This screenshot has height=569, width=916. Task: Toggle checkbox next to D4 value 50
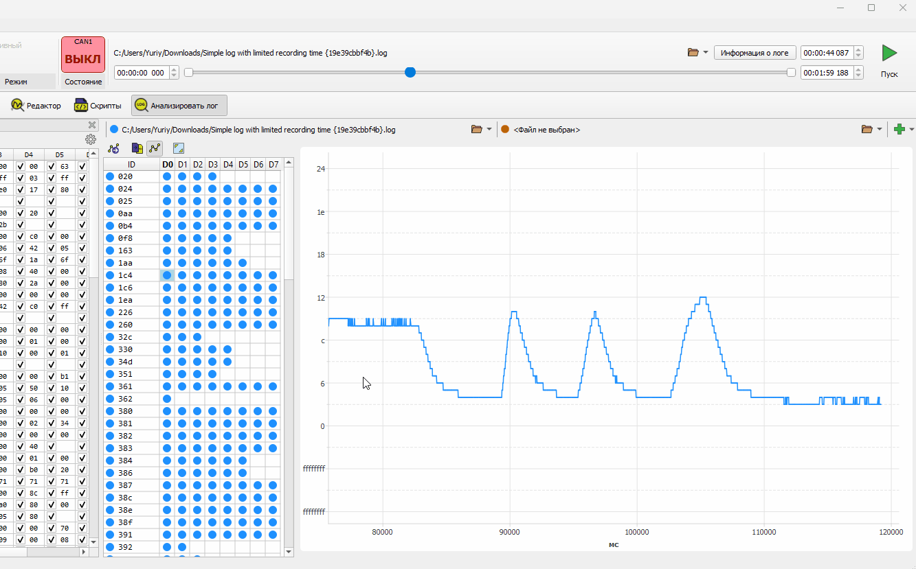[21, 388]
